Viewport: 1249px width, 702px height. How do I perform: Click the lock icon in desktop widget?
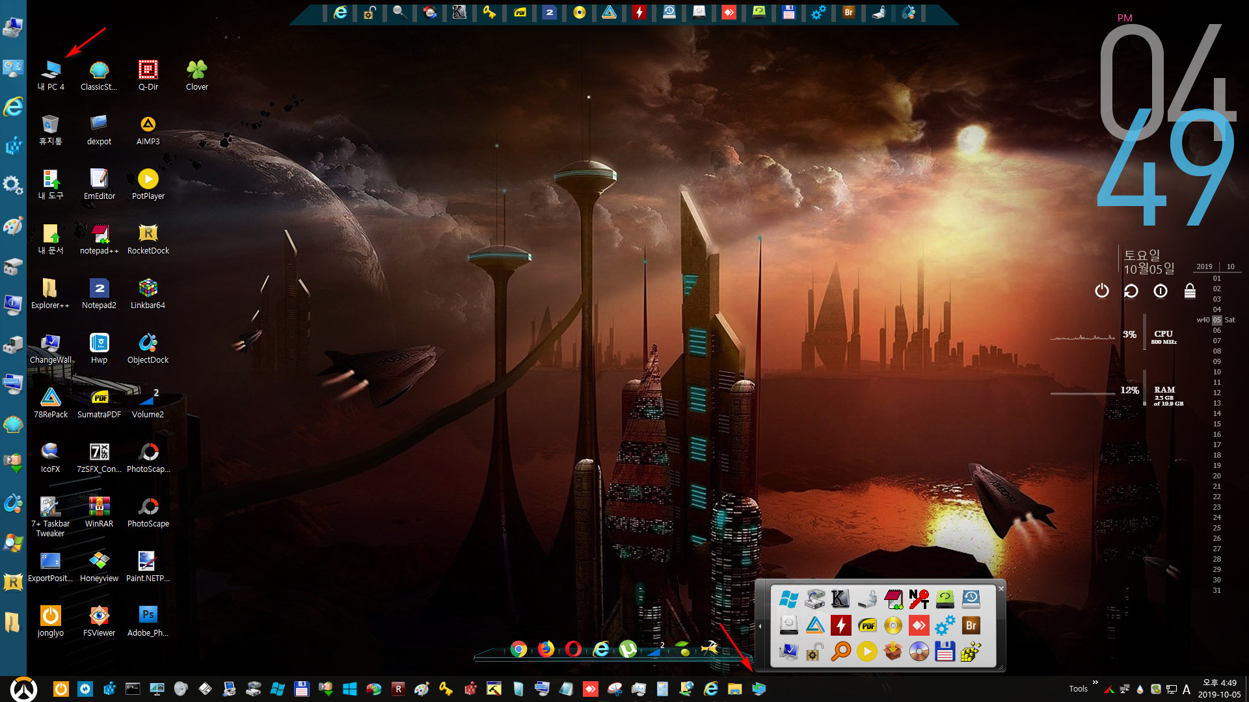click(1190, 291)
